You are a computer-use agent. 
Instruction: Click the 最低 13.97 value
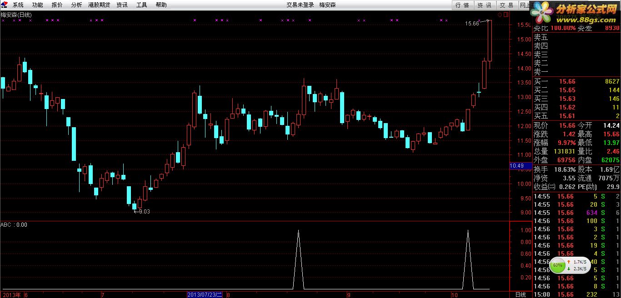pyautogui.click(x=611, y=143)
